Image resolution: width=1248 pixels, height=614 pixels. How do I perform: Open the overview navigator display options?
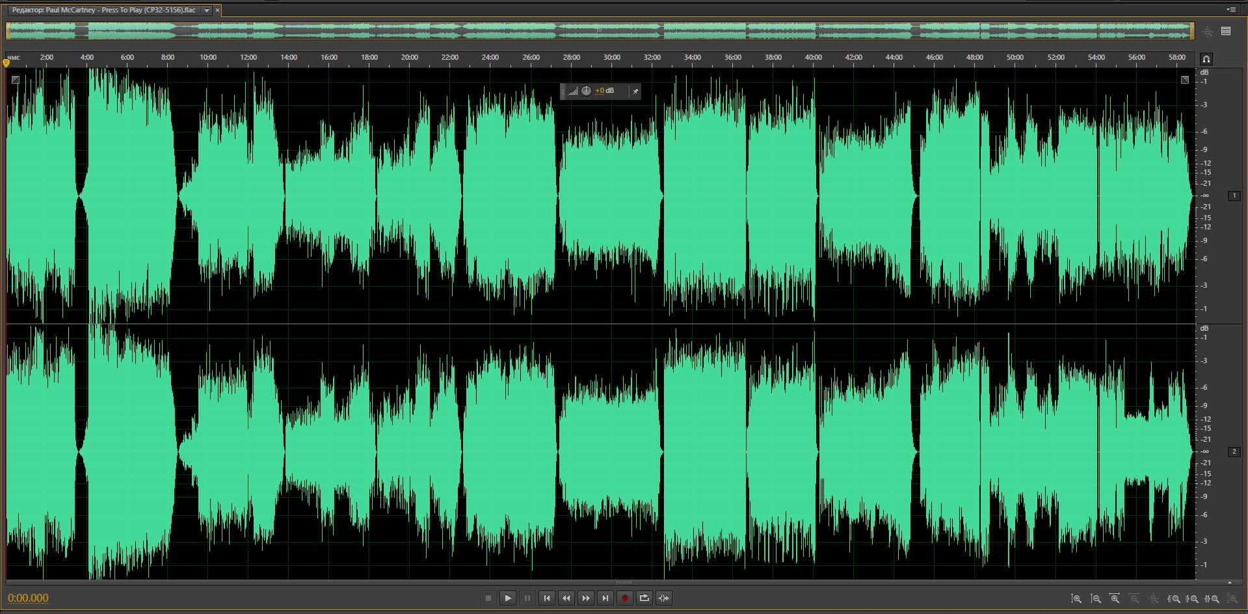point(1226,31)
